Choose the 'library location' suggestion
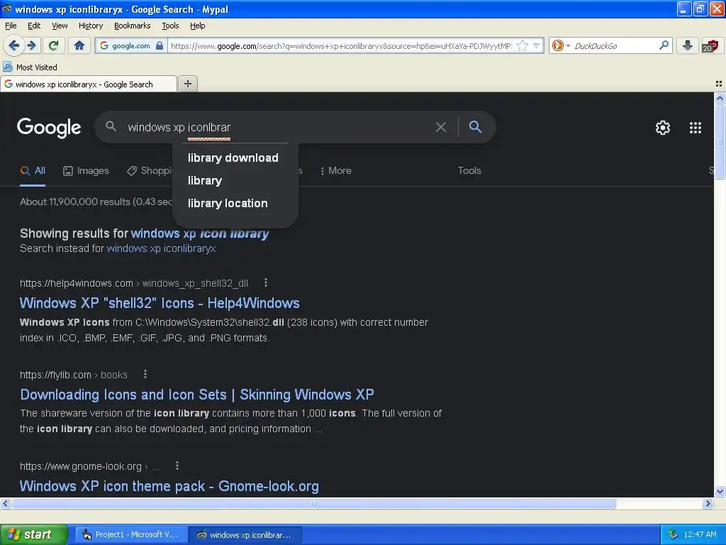726x545 pixels. click(228, 204)
